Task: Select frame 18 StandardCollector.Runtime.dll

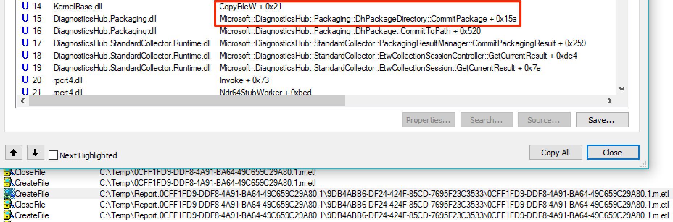Action: [132, 56]
